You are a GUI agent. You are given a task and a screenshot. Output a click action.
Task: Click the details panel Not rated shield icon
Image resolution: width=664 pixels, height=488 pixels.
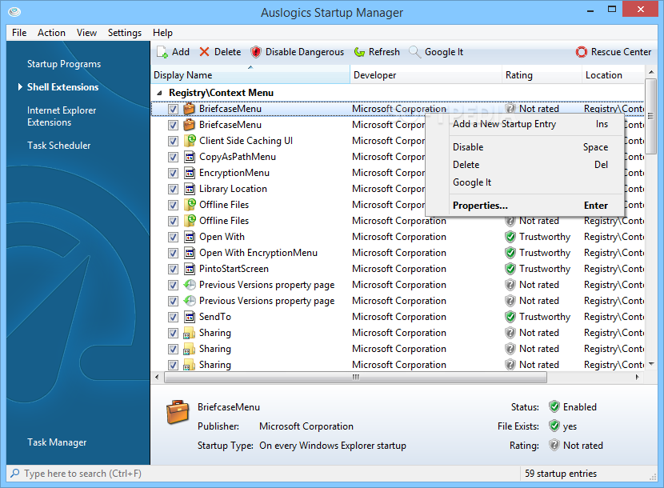tap(554, 446)
